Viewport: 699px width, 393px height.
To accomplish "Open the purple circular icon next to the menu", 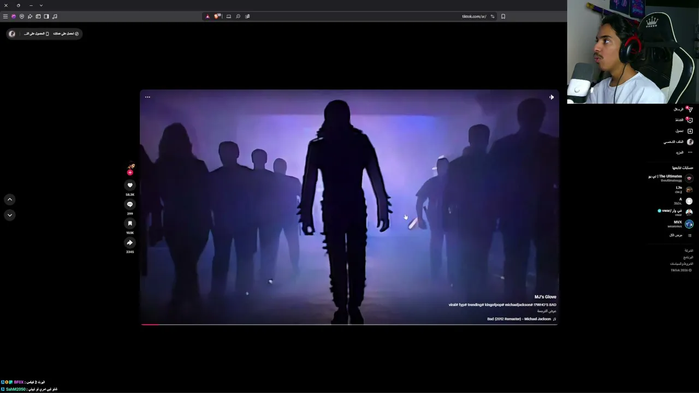I will pos(14,16).
